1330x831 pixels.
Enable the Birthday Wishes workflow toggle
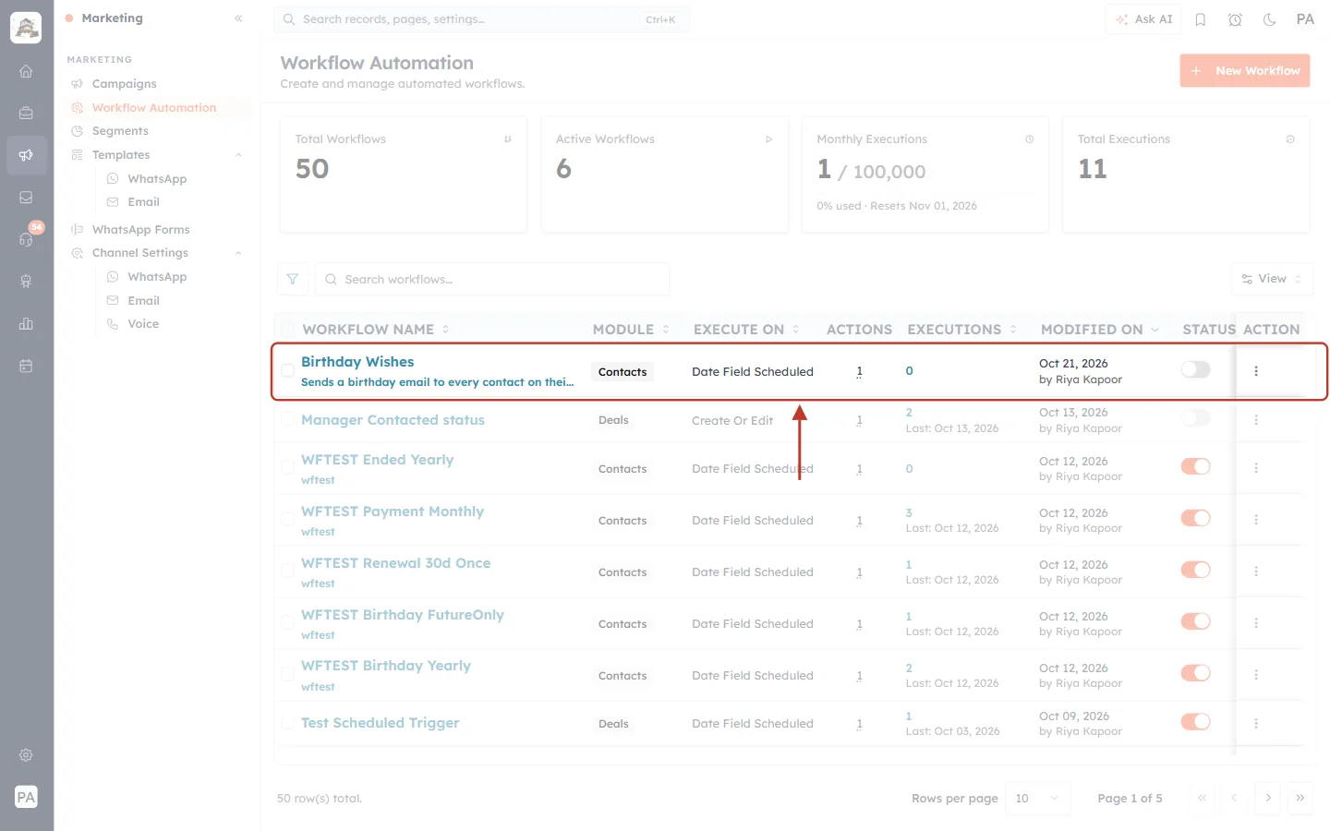[x=1195, y=369]
